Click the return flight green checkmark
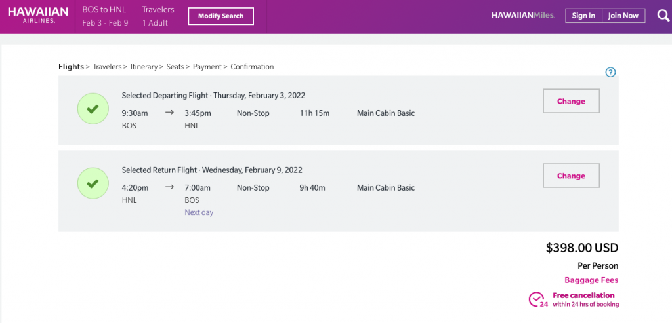The width and height of the screenshot is (672, 323). tap(93, 184)
